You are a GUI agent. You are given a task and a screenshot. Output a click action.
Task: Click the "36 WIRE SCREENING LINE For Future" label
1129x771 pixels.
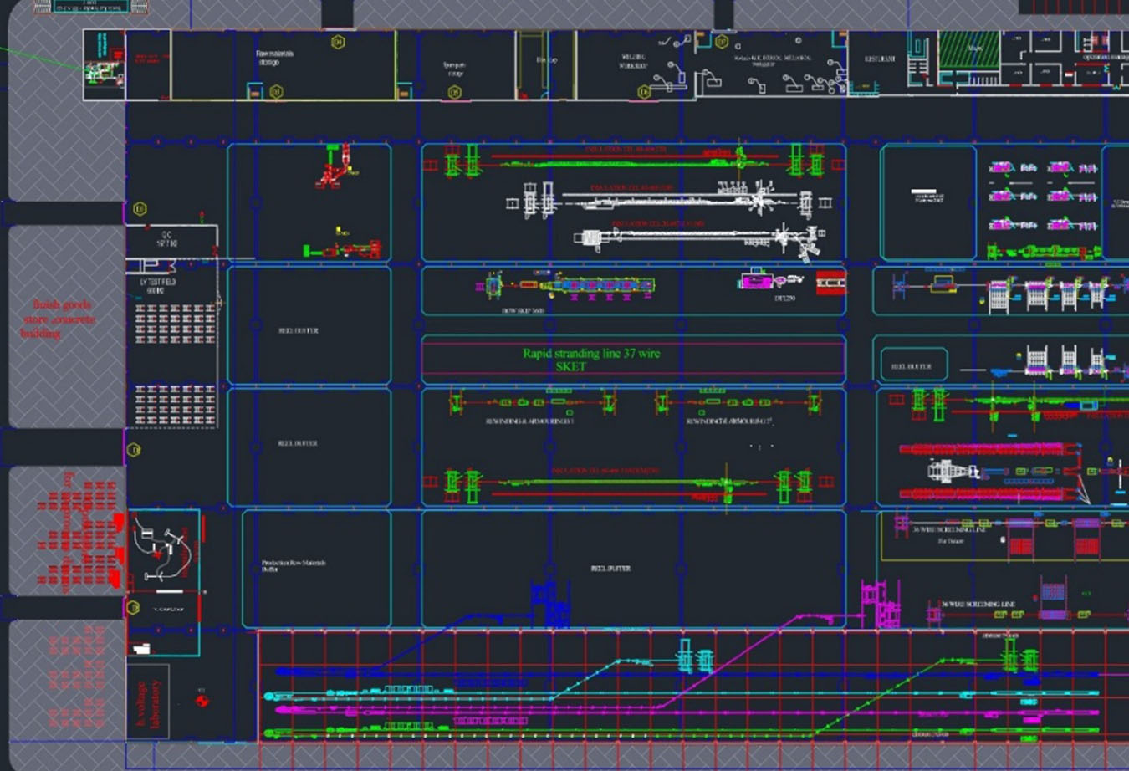(x=950, y=535)
